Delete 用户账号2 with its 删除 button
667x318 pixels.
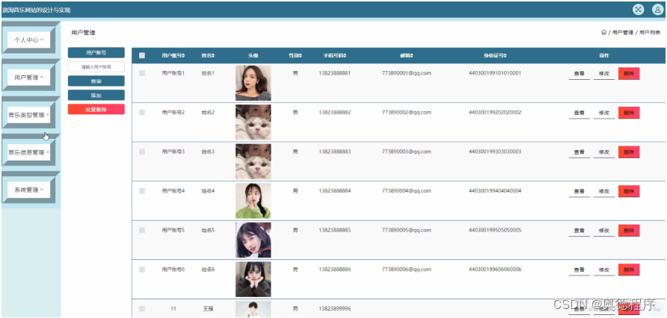pyautogui.click(x=629, y=113)
